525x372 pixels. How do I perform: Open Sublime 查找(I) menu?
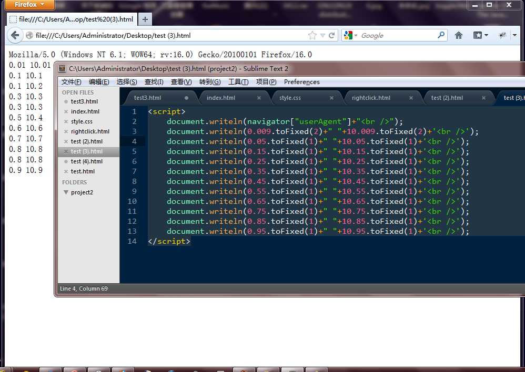pos(154,82)
